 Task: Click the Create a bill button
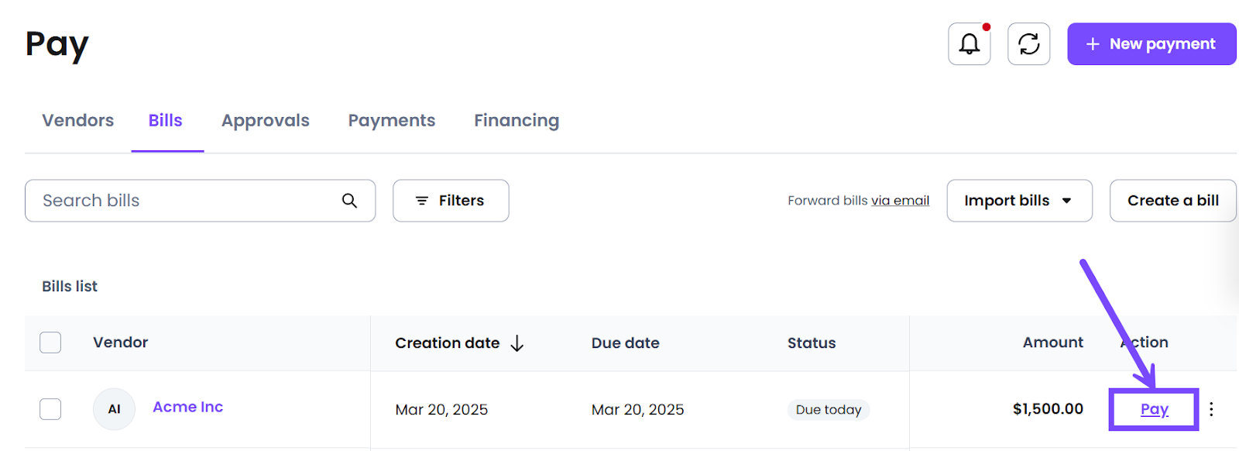pyautogui.click(x=1172, y=201)
